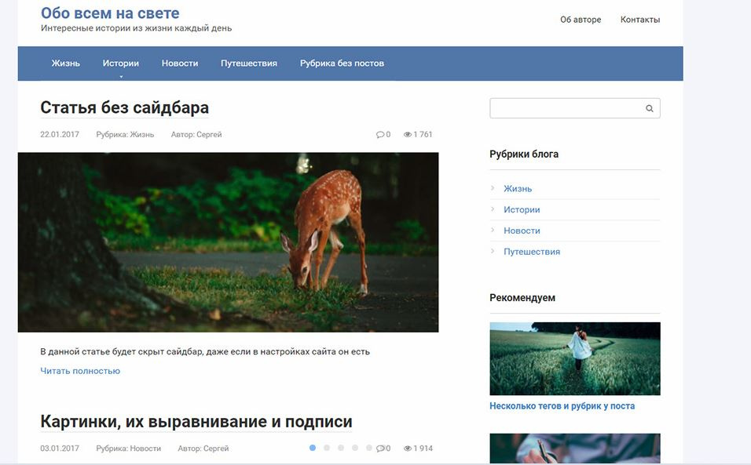Click date text "03.01.2017"

point(60,449)
